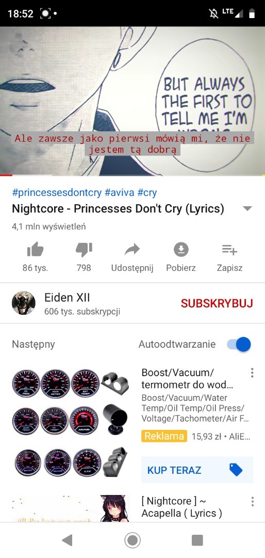Tap the KUP TERAZ buy now button
This screenshot has height=558, width=265.
click(x=197, y=470)
